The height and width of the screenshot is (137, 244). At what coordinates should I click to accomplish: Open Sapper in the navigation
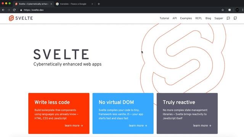pyautogui.click(x=218, y=18)
